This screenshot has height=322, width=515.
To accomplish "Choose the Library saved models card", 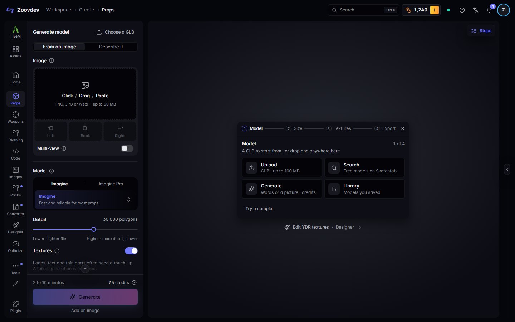I will (364, 189).
